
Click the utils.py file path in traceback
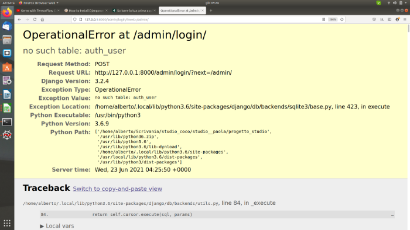121,203
